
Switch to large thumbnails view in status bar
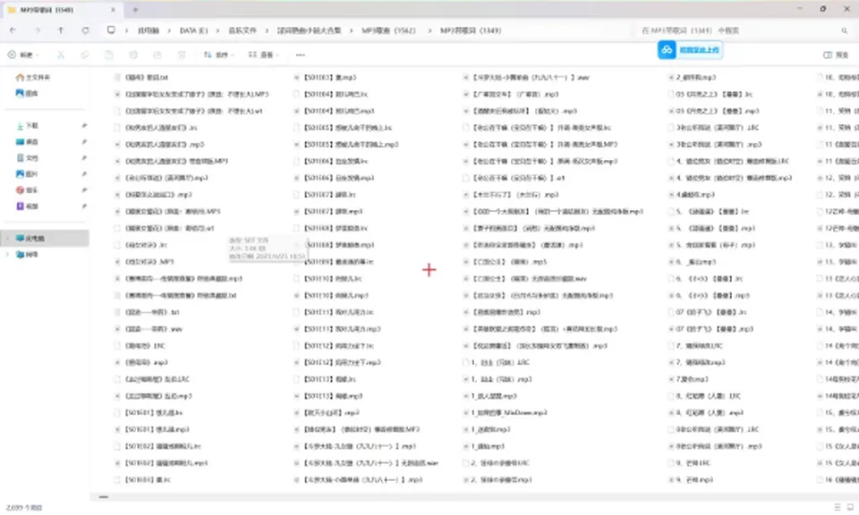[x=851, y=507]
